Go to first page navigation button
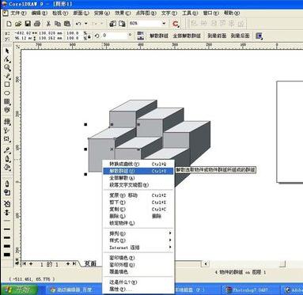The image size is (303, 295). coord(25,263)
